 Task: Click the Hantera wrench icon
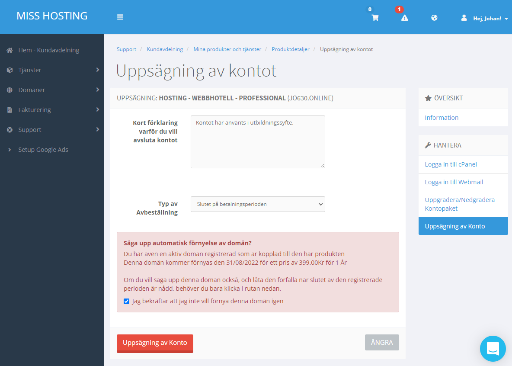pos(428,145)
